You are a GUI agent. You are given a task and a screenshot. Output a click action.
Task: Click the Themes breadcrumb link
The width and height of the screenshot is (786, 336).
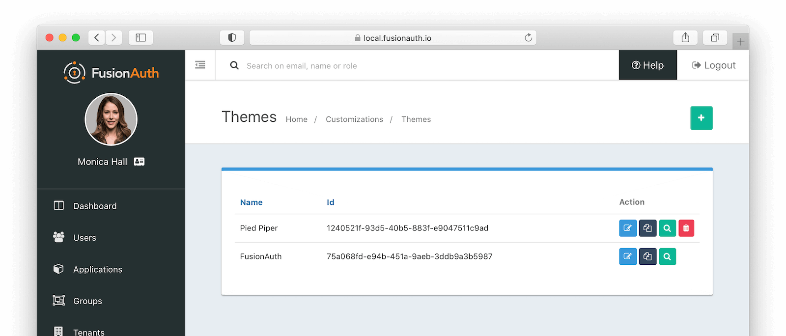(416, 119)
